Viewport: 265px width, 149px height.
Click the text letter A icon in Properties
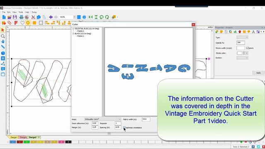(x=253, y=32)
